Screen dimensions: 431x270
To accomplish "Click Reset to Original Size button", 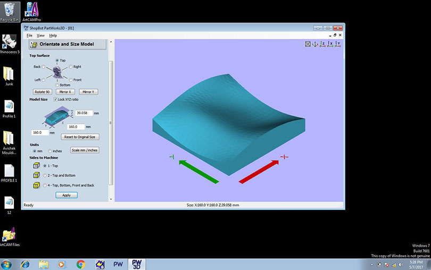I will pyautogui.click(x=80, y=137).
